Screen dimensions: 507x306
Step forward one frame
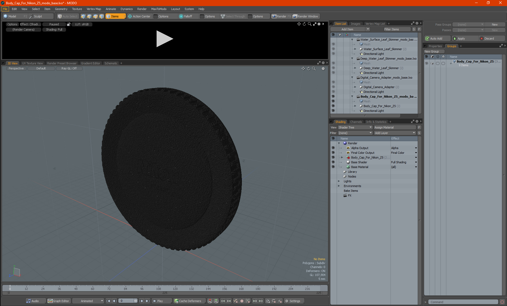142,301
